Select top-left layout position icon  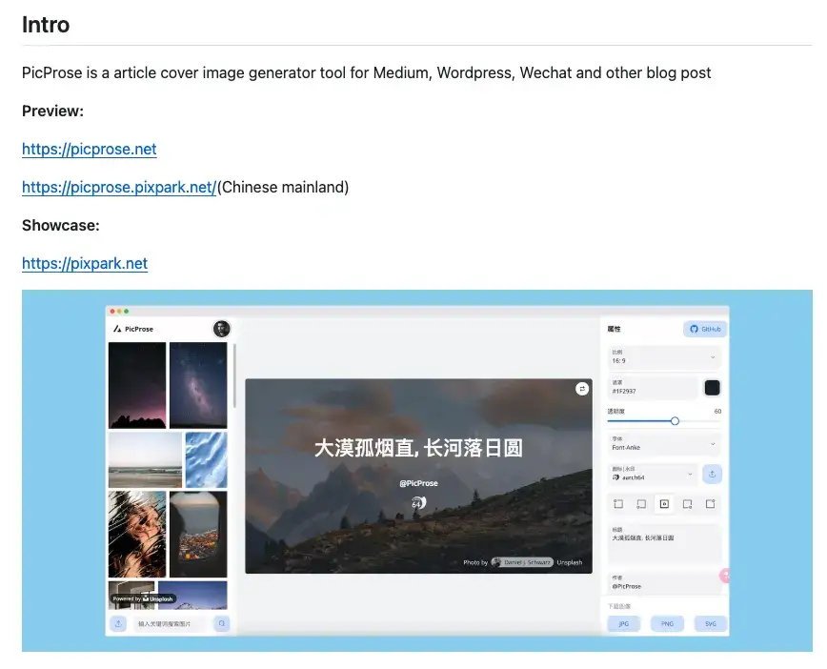618,504
